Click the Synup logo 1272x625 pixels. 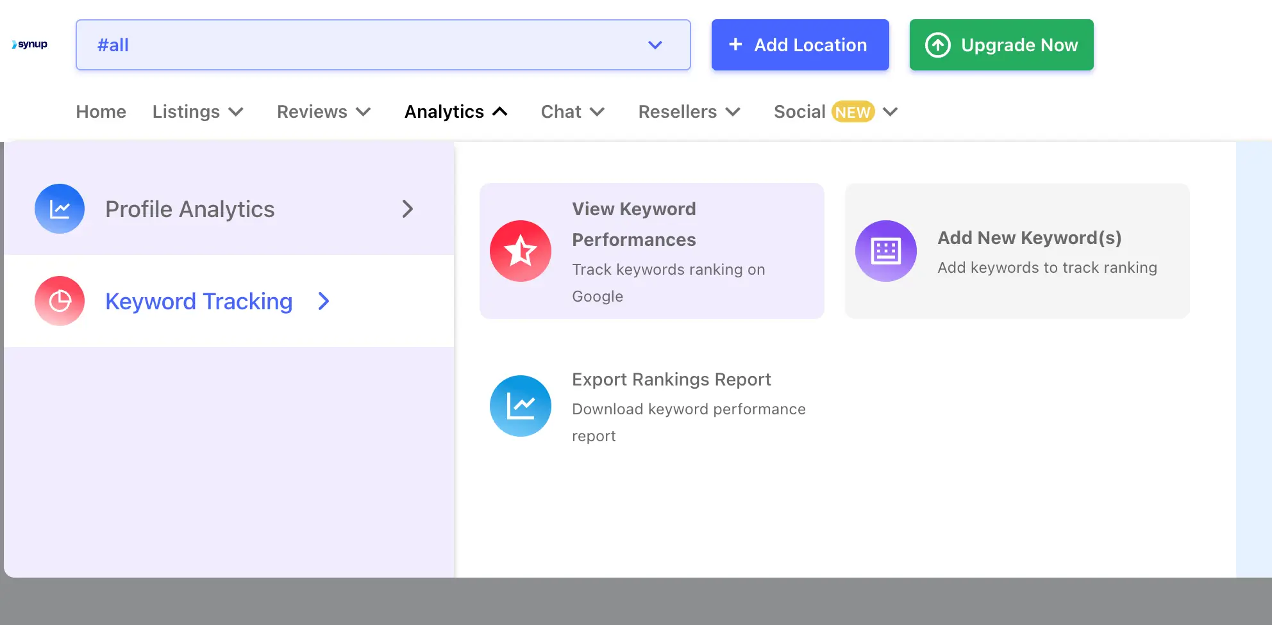click(x=29, y=44)
